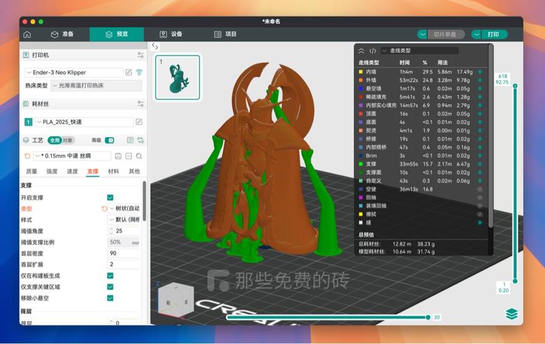Edit the PLA_2025_快速 filament preset

tap(139, 122)
